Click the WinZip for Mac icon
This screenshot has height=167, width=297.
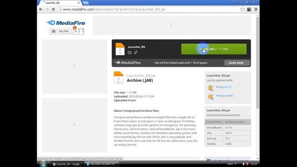[211, 97]
